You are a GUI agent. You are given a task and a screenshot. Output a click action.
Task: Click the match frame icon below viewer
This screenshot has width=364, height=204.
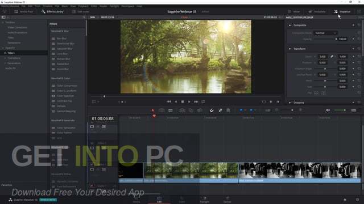click(264, 101)
